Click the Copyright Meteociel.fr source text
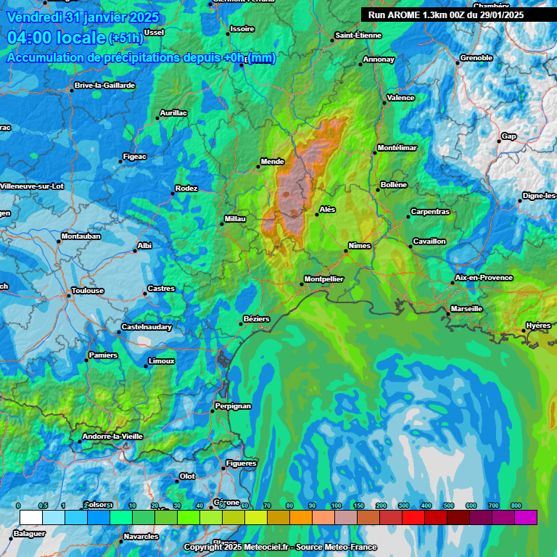The image size is (557, 557). 278,547
